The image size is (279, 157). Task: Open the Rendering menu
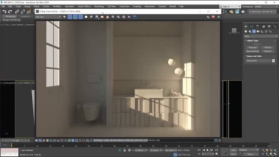coord(99,7)
